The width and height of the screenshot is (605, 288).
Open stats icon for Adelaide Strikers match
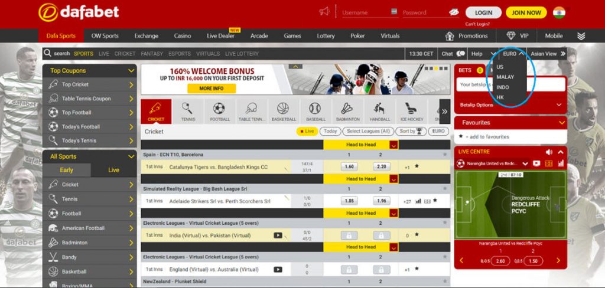418,201
